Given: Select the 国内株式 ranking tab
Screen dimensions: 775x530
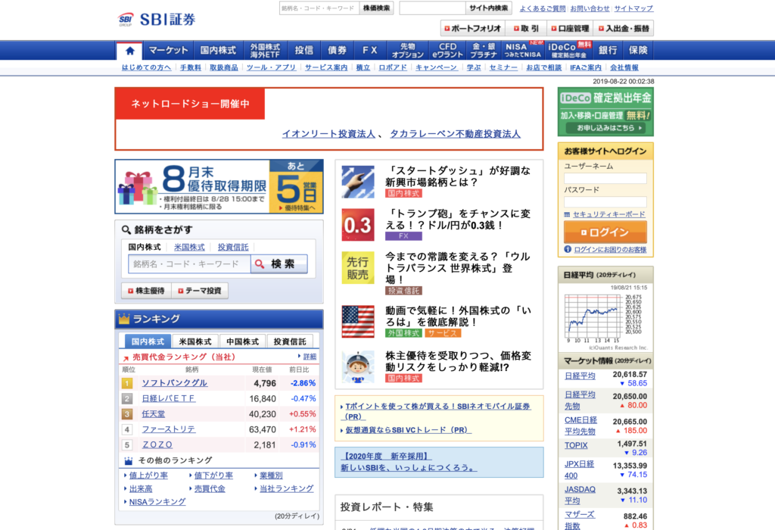Looking at the screenshot, I should click(148, 341).
